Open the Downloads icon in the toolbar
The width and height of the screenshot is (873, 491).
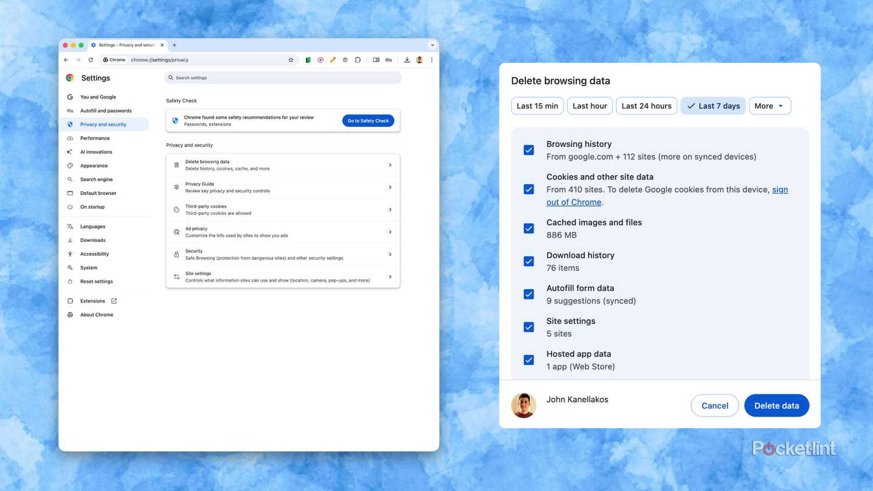point(407,59)
